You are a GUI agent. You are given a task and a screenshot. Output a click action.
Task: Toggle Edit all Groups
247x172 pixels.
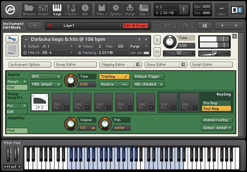[135, 26]
